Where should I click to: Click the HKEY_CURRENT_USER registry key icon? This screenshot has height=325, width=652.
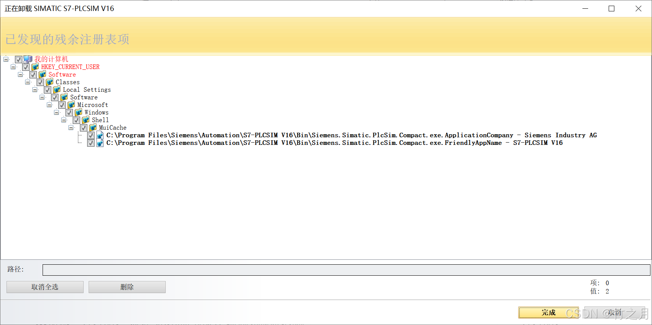[x=35, y=67]
